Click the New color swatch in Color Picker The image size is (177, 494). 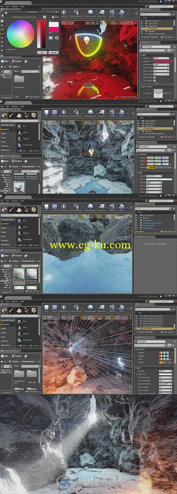(x=54, y=29)
